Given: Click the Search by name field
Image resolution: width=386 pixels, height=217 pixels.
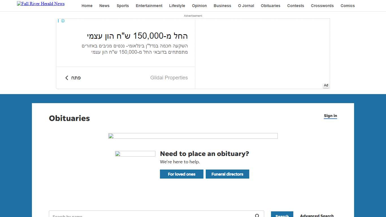Looking at the screenshot, I should point(150,215).
